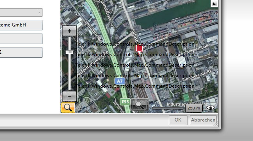The image size is (253, 141).
Task: Focus the empty field below GmbH
Action: [x=21, y=39]
